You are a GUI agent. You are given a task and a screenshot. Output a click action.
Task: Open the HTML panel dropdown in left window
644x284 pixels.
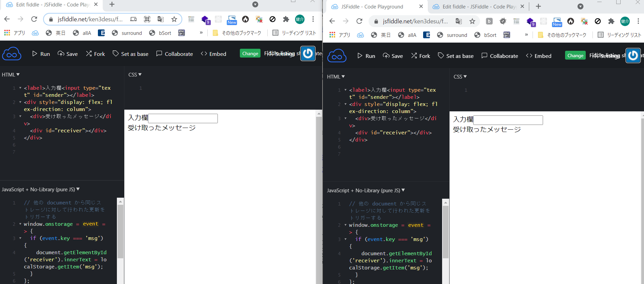tap(11, 74)
